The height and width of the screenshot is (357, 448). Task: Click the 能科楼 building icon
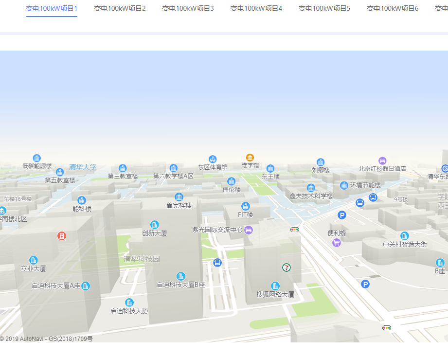82,200
